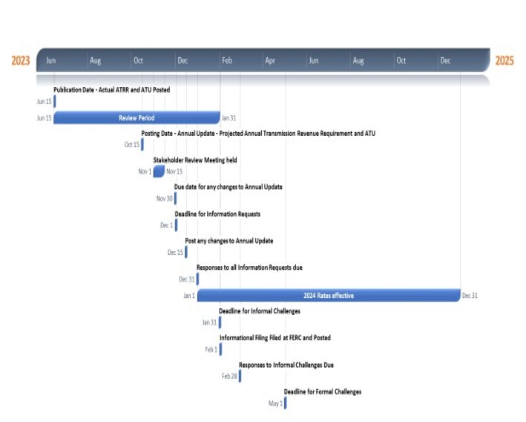Click Dec 31 label beside Information Requests marker
Viewport: 526px width, 422px height.
(x=187, y=279)
